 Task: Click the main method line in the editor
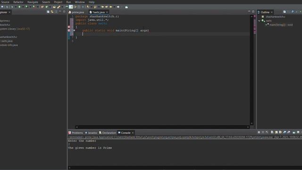tap(116, 30)
